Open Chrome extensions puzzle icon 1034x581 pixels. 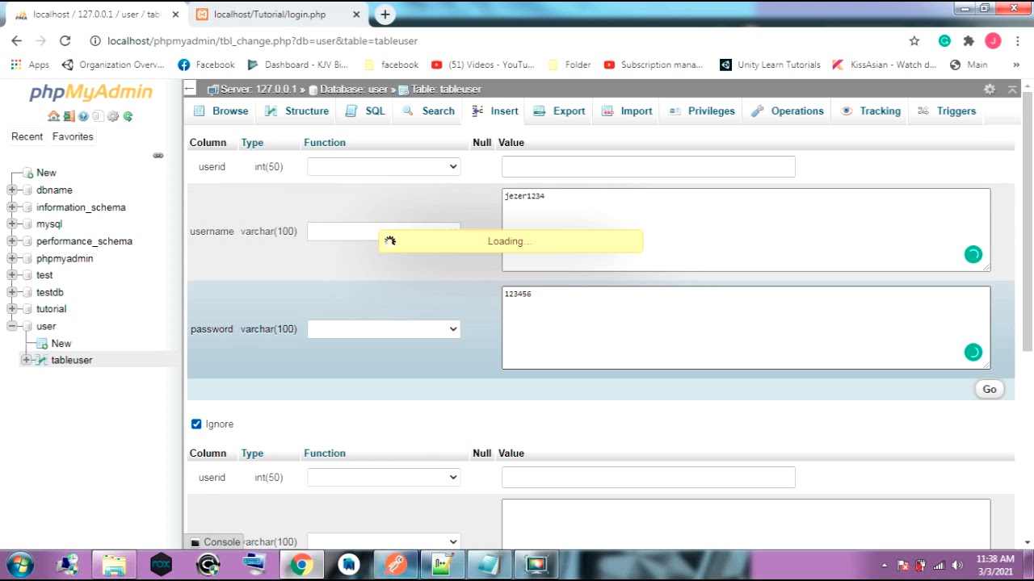[969, 41]
